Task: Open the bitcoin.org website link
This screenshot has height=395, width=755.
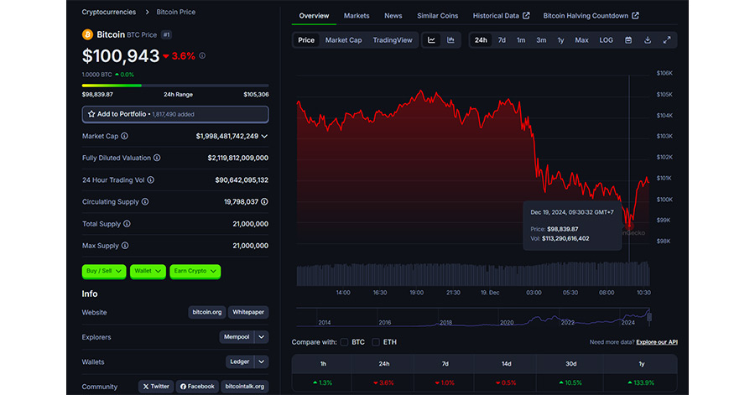Action: pyautogui.click(x=207, y=312)
